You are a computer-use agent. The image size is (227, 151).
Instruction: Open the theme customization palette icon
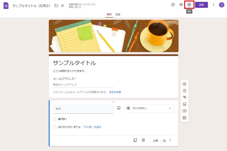173,5
